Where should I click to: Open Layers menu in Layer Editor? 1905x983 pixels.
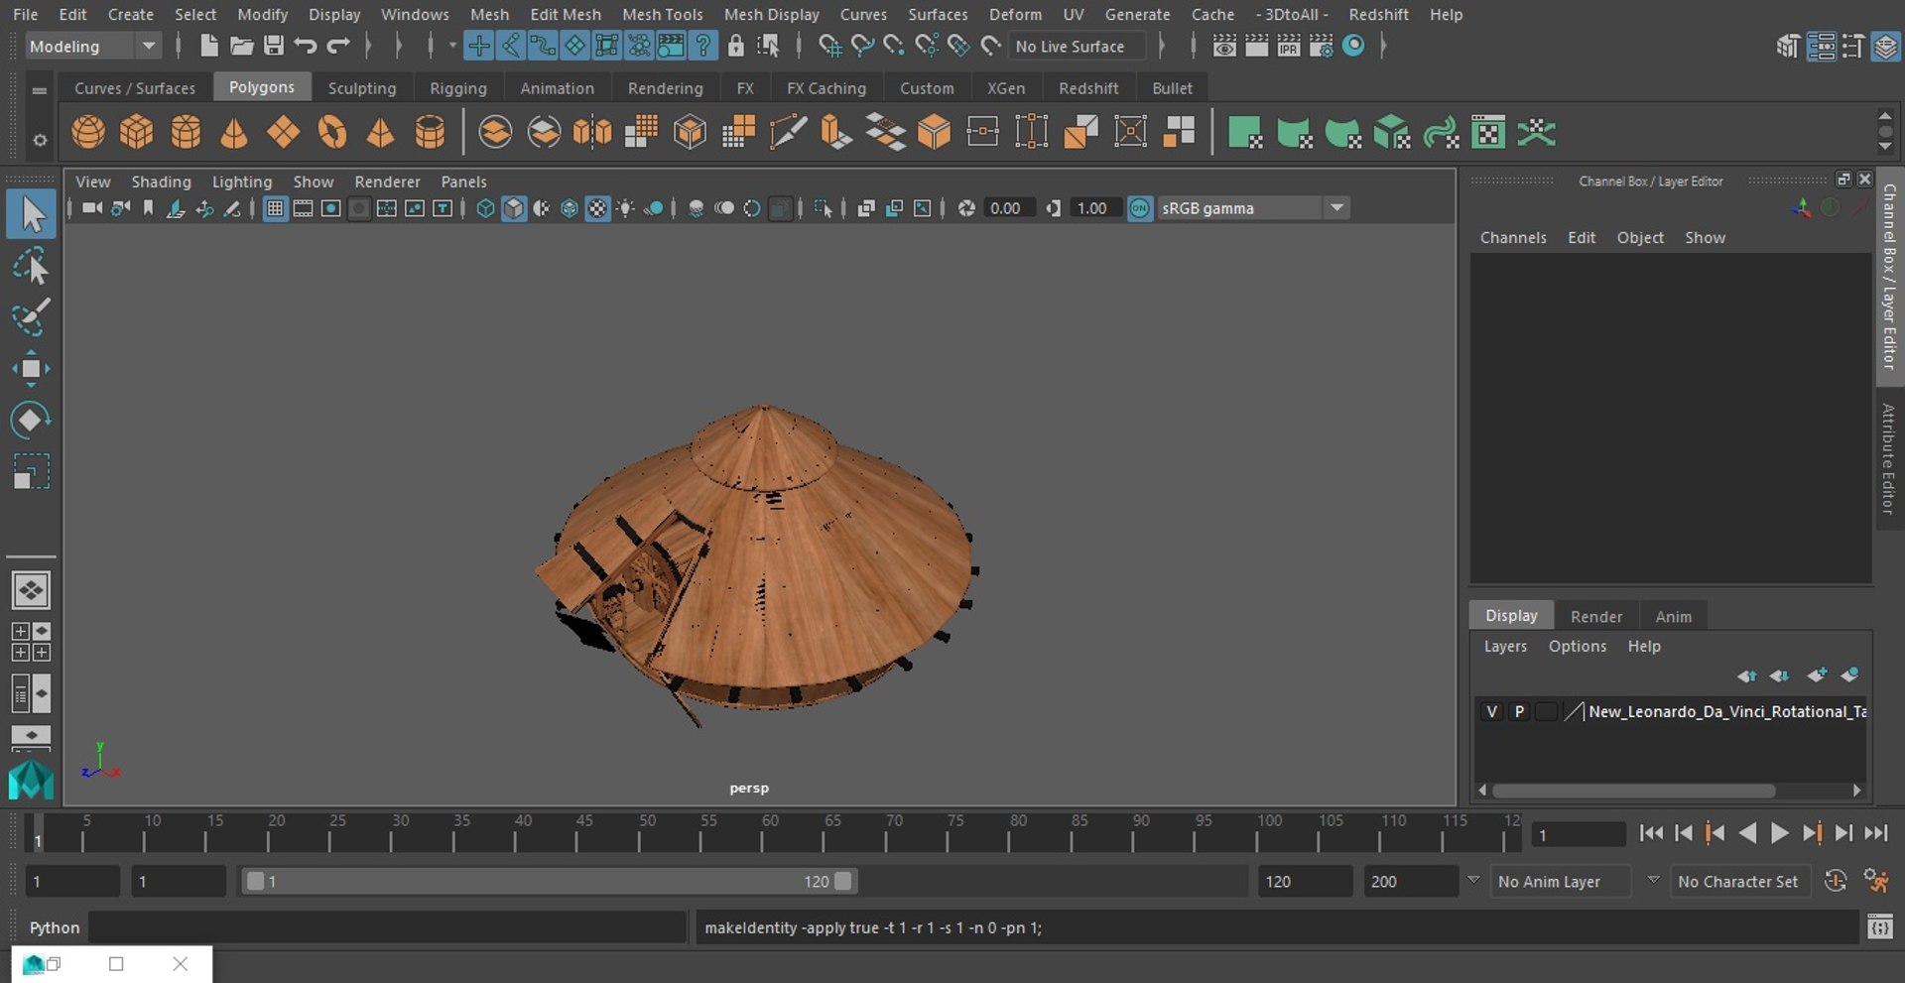coord(1505,646)
